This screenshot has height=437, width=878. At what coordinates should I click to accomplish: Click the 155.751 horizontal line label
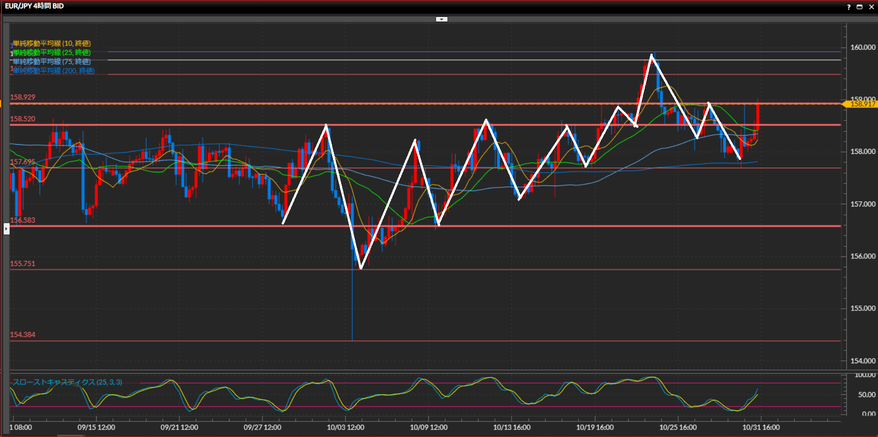[22, 263]
